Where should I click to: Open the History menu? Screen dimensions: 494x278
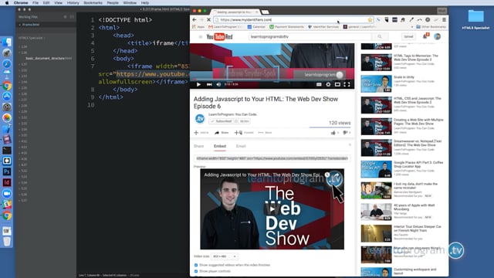tap(73, 3)
